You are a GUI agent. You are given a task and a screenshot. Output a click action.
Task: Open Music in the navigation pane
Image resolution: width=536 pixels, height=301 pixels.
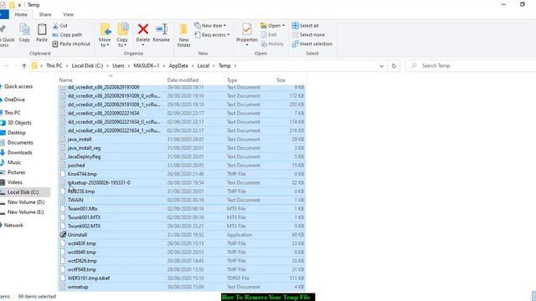click(x=14, y=162)
